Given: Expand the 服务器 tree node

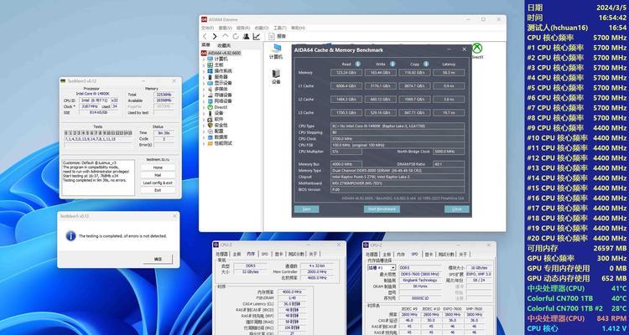Looking at the screenshot, I should [x=204, y=77].
